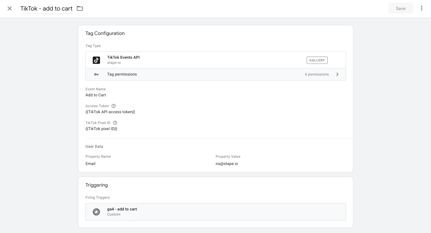Expand permissions with the chevron arrow
This screenshot has height=233, width=431.
[x=337, y=74]
